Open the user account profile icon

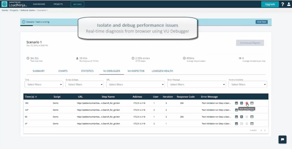coord(289,4)
